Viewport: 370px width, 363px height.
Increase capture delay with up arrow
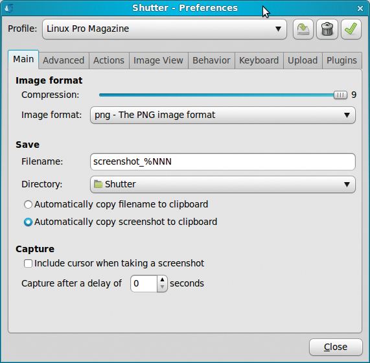click(x=162, y=280)
